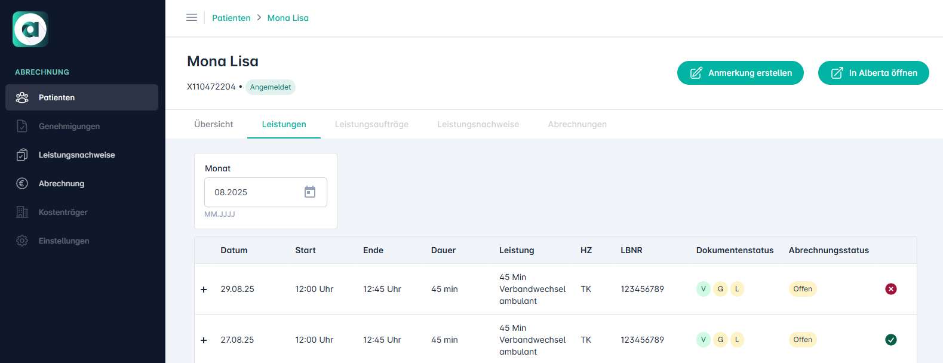Click the Offen status badge for 29.08.25
Screen dimensions: 943x363
click(x=802, y=289)
